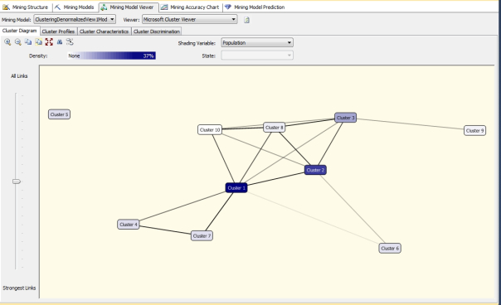Image resolution: width=501 pixels, height=305 pixels.
Task: Click the binoculars find node icon
Action: 60,41
